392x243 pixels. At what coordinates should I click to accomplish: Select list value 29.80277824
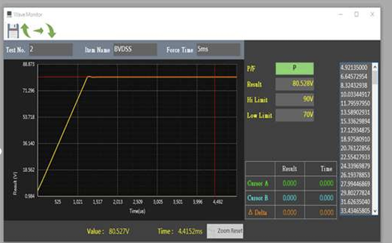[x=355, y=193]
